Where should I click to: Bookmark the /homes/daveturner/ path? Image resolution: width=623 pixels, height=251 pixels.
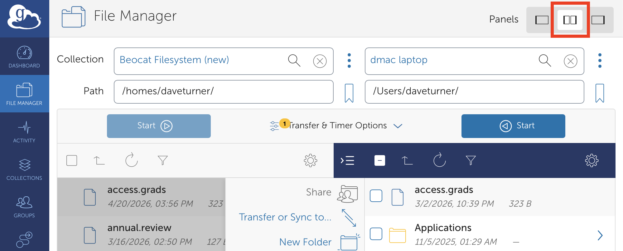(x=349, y=93)
